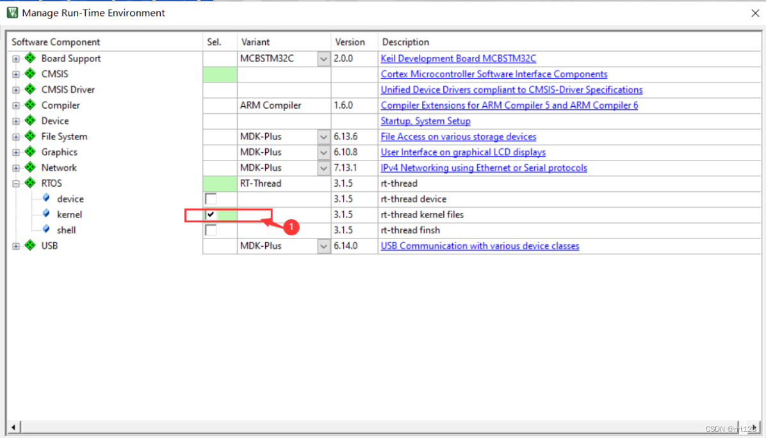The width and height of the screenshot is (766, 438).
Task: Click the Network green diamond icon
Action: pos(30,168)
